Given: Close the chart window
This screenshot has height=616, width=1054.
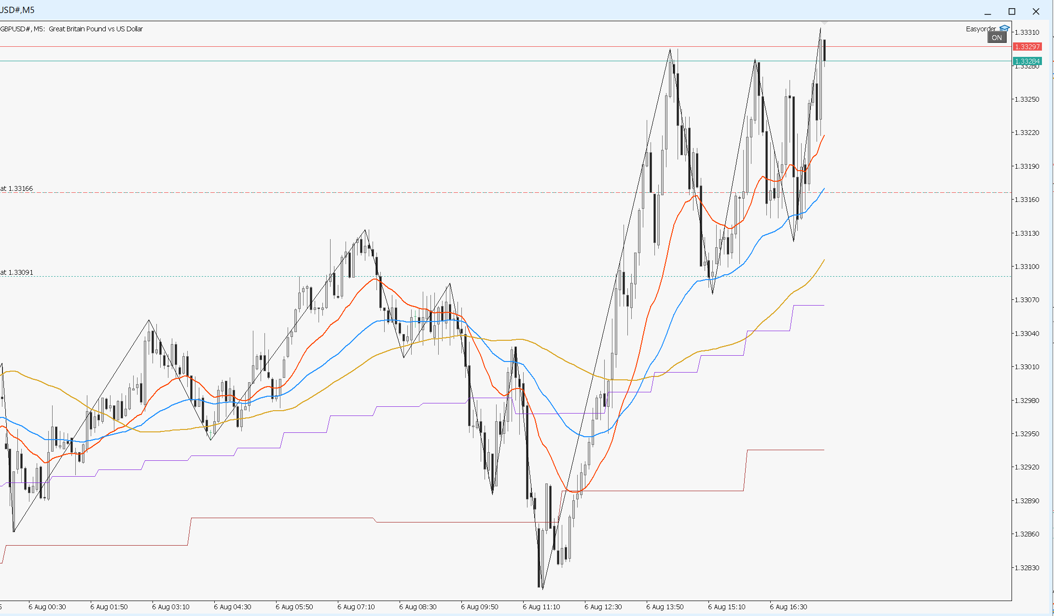Looking at the screenshot, I should pos(1036,12).
